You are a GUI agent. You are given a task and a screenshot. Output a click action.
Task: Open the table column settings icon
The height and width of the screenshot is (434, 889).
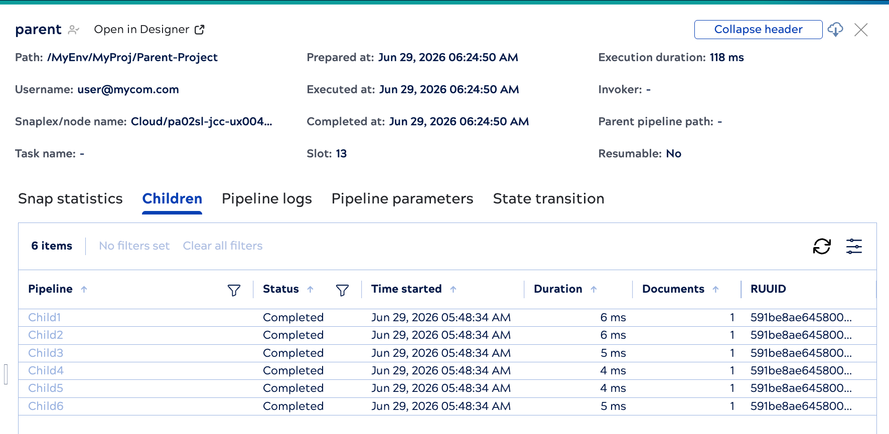coord(854,246)
